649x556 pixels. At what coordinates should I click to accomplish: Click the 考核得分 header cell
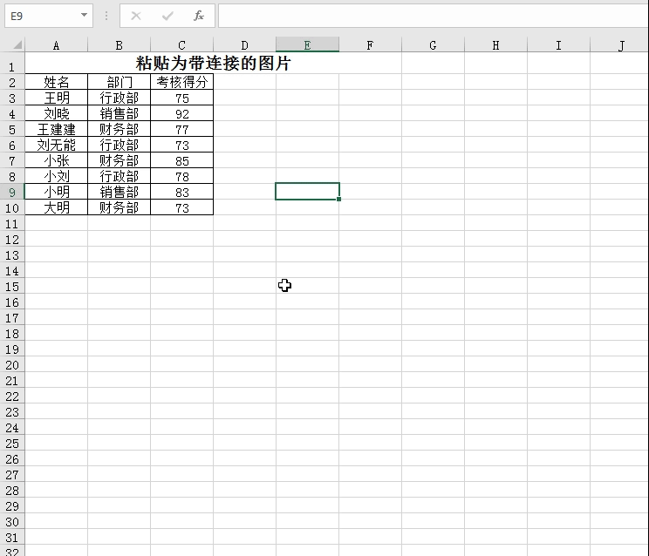tap(181, 81)
